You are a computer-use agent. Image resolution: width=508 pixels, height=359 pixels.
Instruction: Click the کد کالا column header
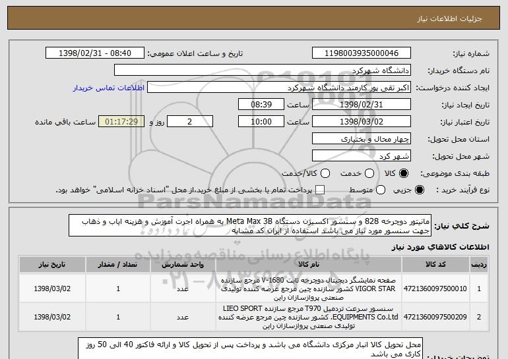435,265
